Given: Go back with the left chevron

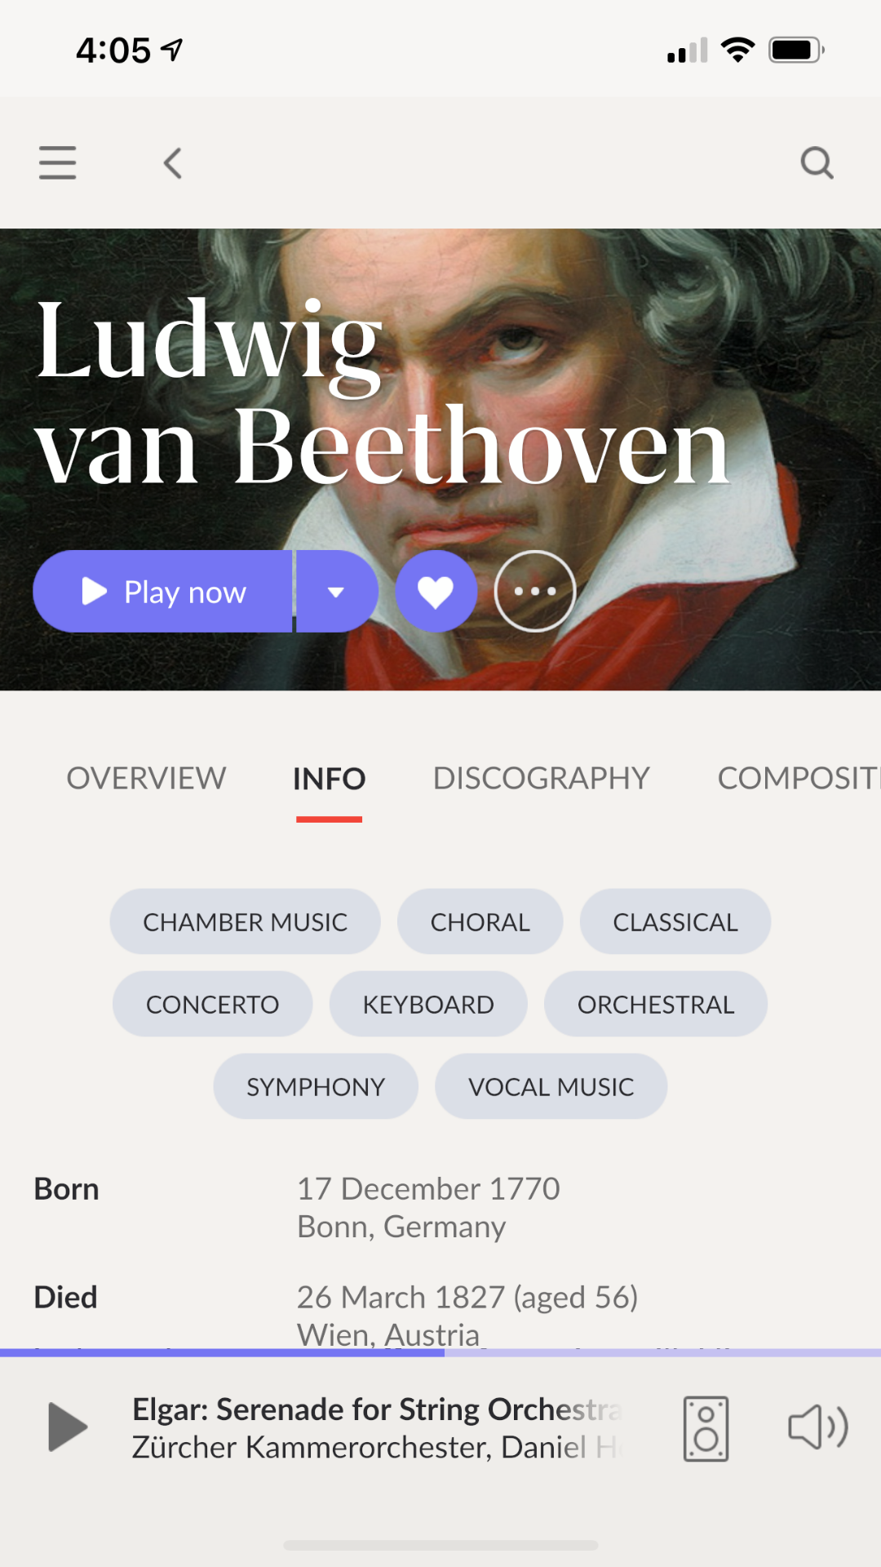Looking at the screenshot, I should [x=172, y=163].
